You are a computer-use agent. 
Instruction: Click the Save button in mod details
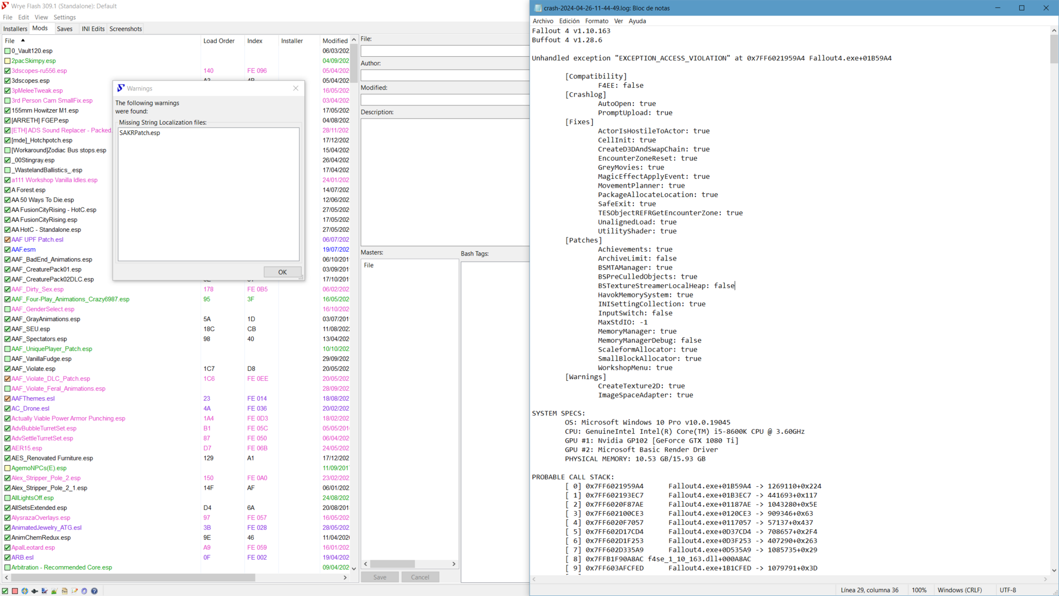[x=379, y=577]
